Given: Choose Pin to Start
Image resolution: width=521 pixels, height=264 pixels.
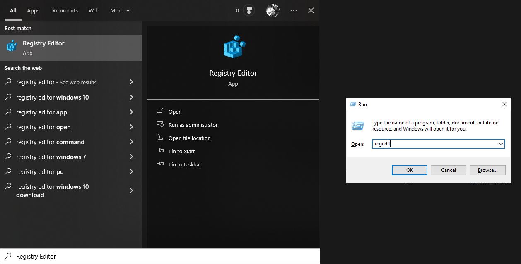Looking at the screenshot, I should tap(181, 151).
